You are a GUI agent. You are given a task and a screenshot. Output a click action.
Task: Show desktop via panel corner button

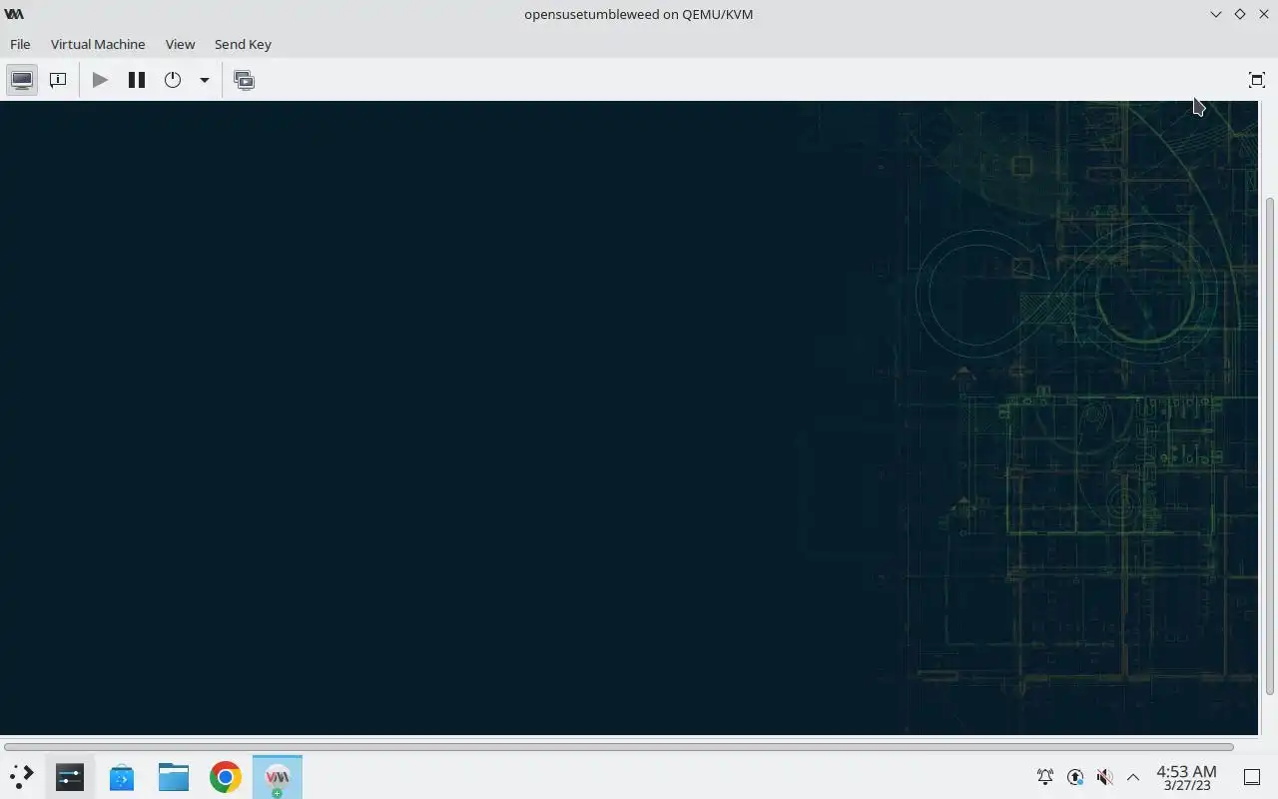pos(1252,777)
